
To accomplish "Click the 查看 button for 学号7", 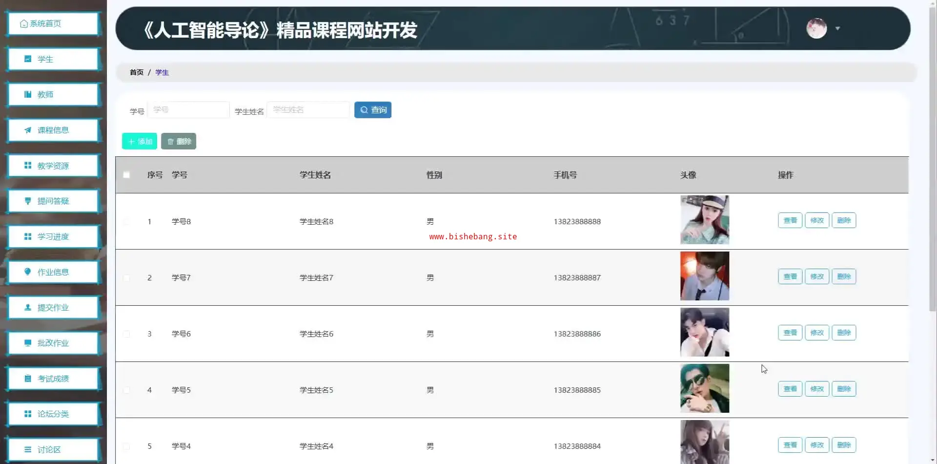I will click(790, 276).
